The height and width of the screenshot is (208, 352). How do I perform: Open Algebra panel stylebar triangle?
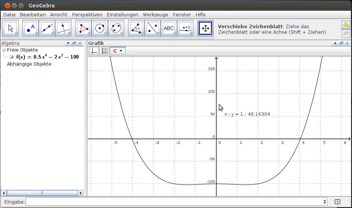tap(68, 43)
